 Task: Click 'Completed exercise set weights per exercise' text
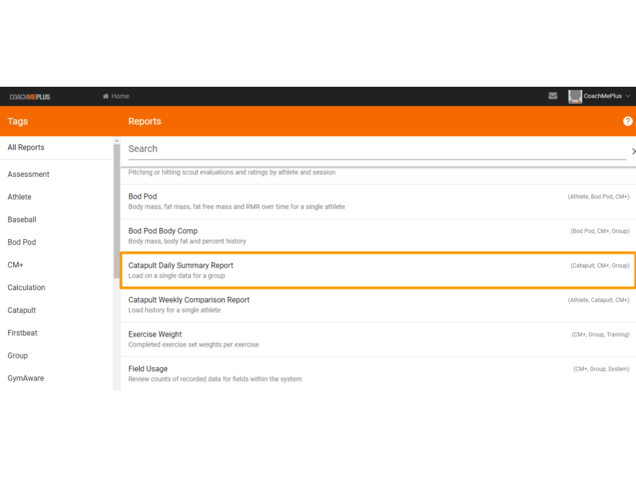point(193,344)
